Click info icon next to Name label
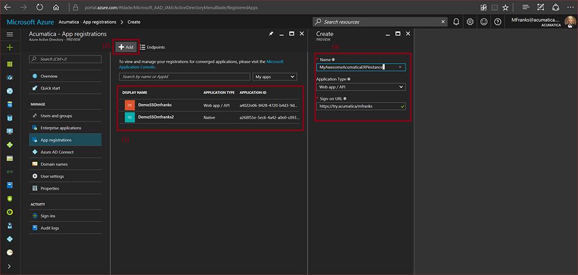 [x=333, y=59]
